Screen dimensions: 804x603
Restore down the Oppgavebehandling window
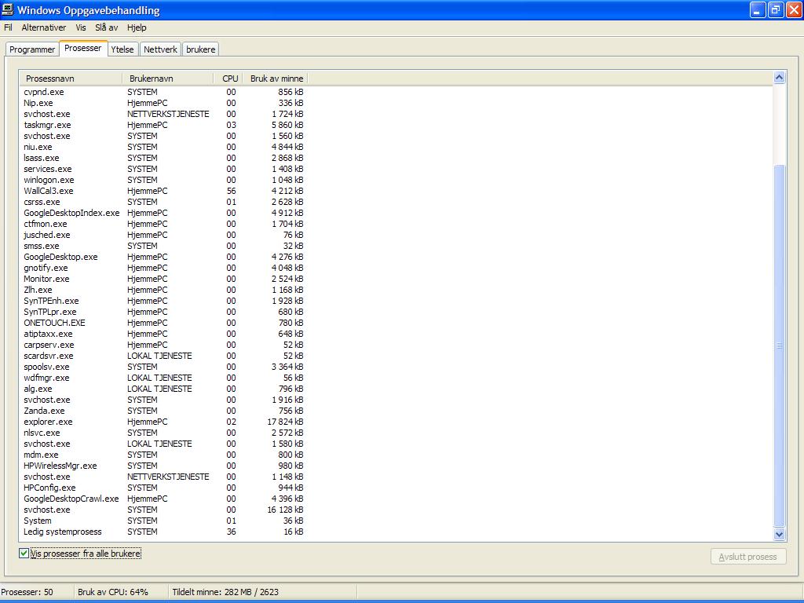click(775, 9)
